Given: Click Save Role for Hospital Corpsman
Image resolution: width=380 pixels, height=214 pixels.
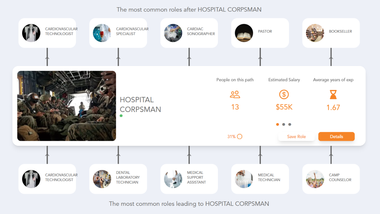Looking at the screenshot, I should (x=296, y=136).
